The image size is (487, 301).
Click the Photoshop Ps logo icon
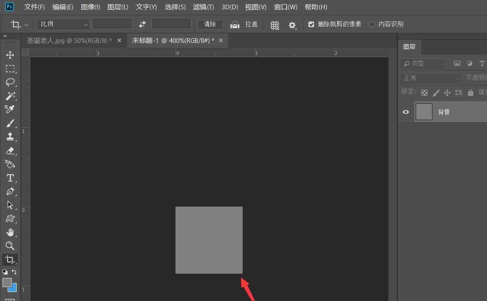(9, 7)
